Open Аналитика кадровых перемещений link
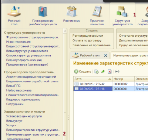Viewport: 148px width, 140px height. (x=31, y=77)
